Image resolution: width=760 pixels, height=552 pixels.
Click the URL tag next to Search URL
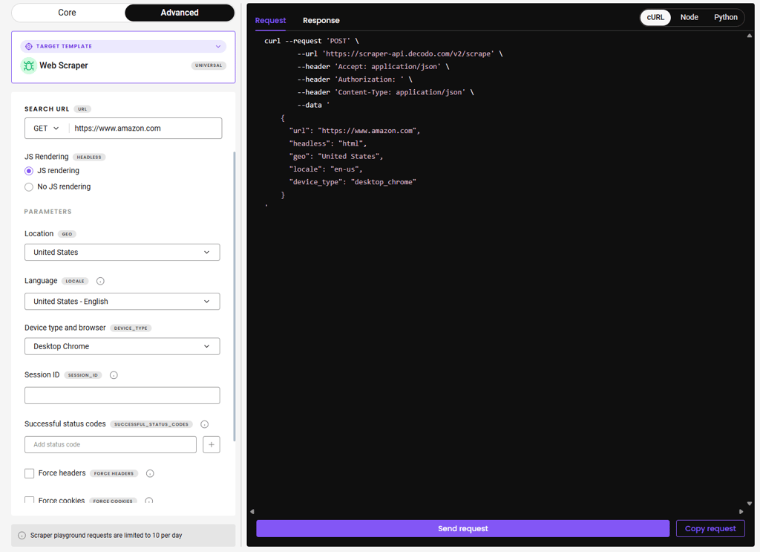click(82, 109)
